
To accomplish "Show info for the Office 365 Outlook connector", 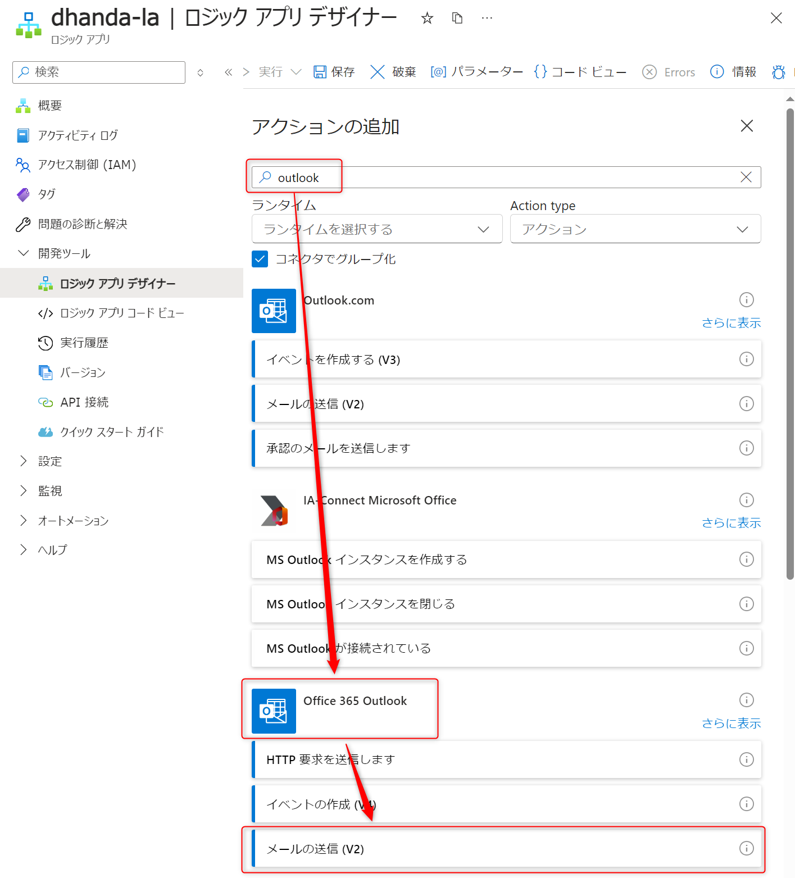I will [x=746, y=699].
